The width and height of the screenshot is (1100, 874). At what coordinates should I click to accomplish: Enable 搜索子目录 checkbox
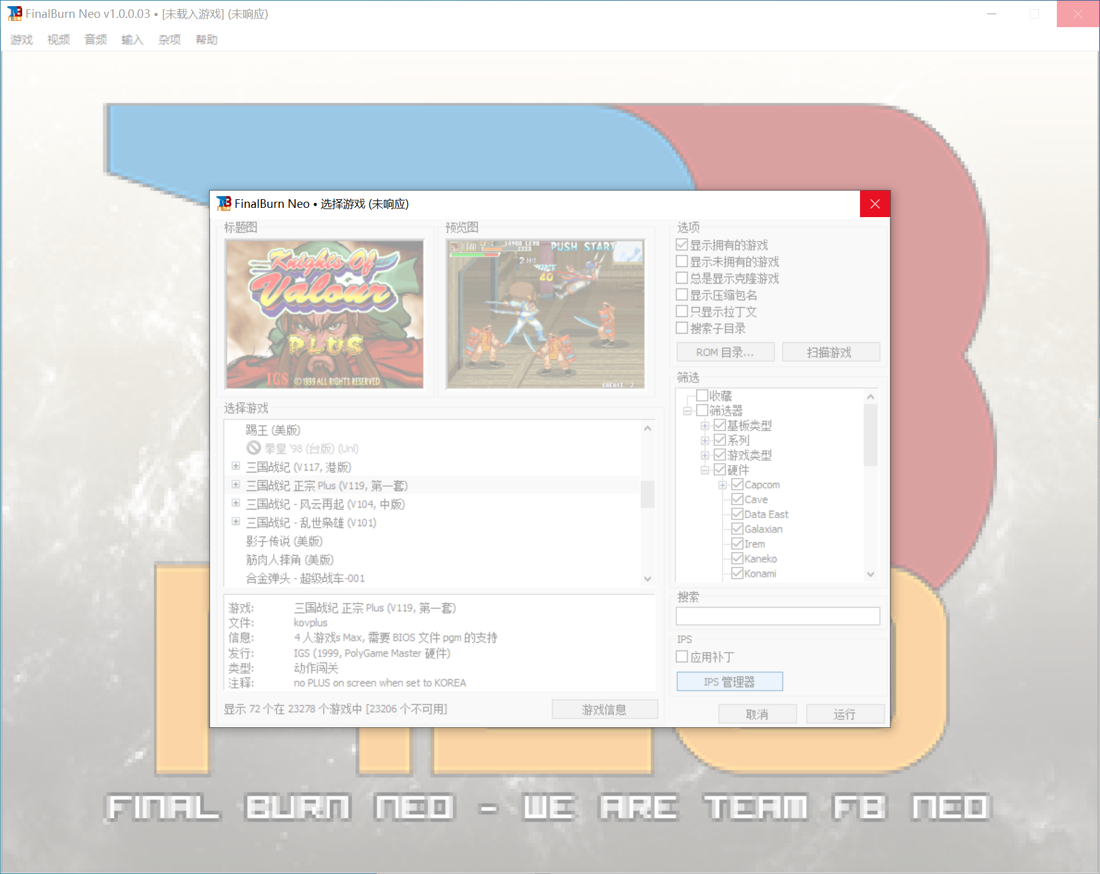click(682, 328)
